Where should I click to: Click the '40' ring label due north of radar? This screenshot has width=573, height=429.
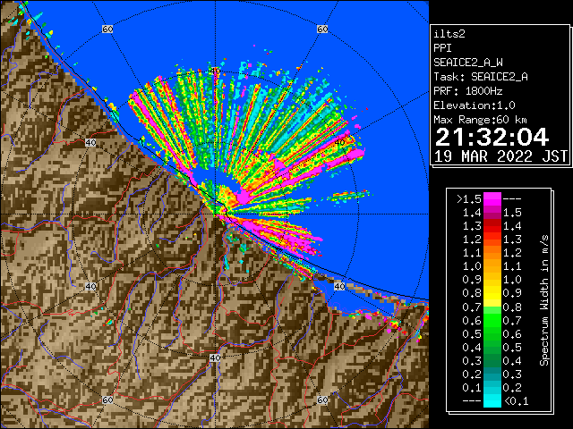click(x=215, y=71)
